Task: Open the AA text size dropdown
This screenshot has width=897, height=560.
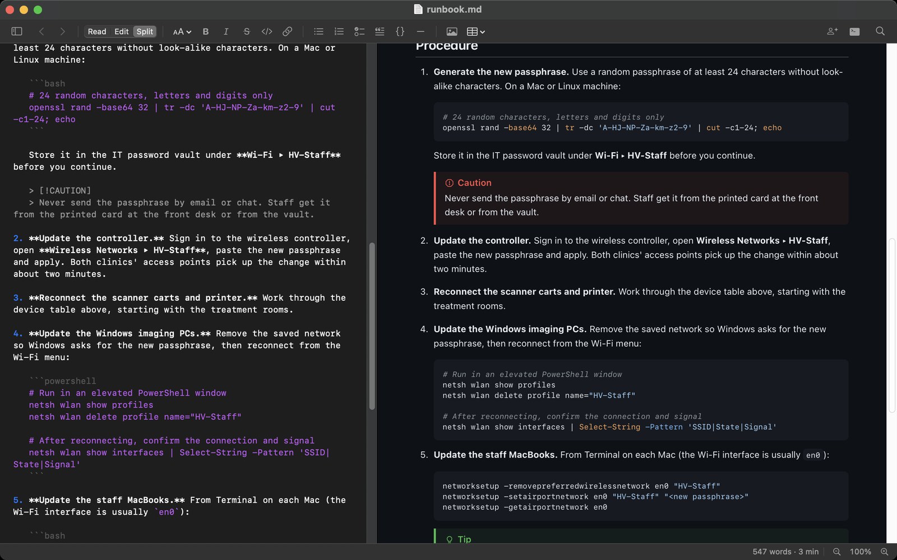Action: [x=182, y=31]
